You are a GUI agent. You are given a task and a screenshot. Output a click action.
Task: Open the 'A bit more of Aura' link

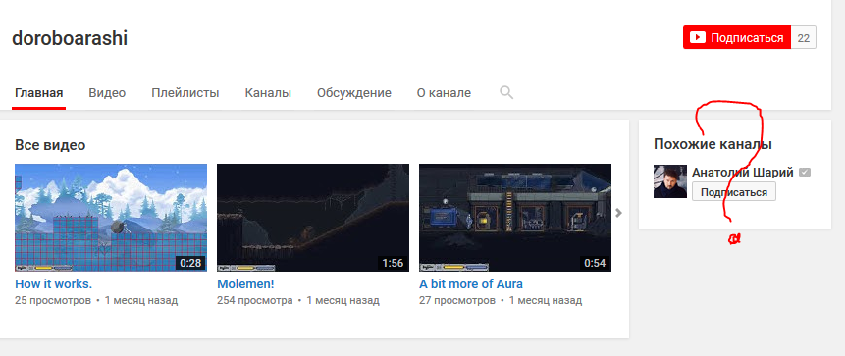coord(470,283)
